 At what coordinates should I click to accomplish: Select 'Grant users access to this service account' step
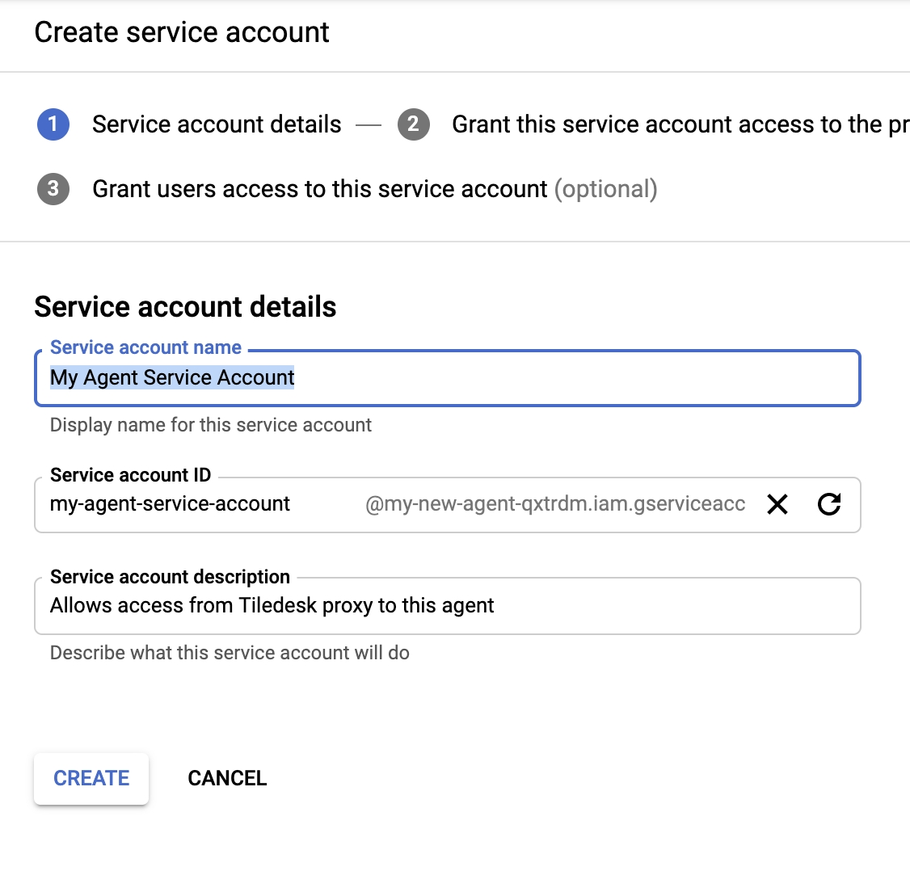(319, 189)
